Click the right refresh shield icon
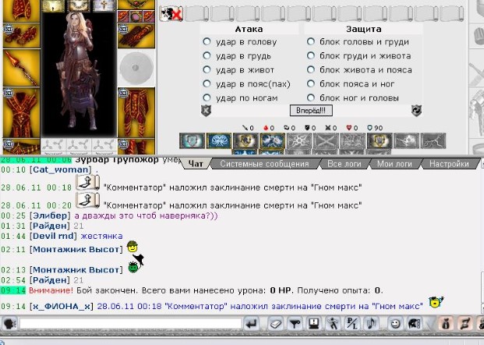 point(416,111)
